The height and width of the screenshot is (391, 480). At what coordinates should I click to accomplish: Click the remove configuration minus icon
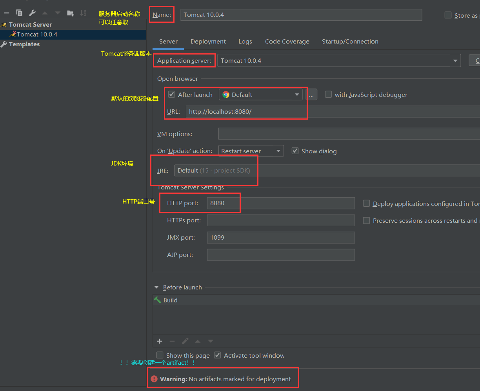point(7,13)
